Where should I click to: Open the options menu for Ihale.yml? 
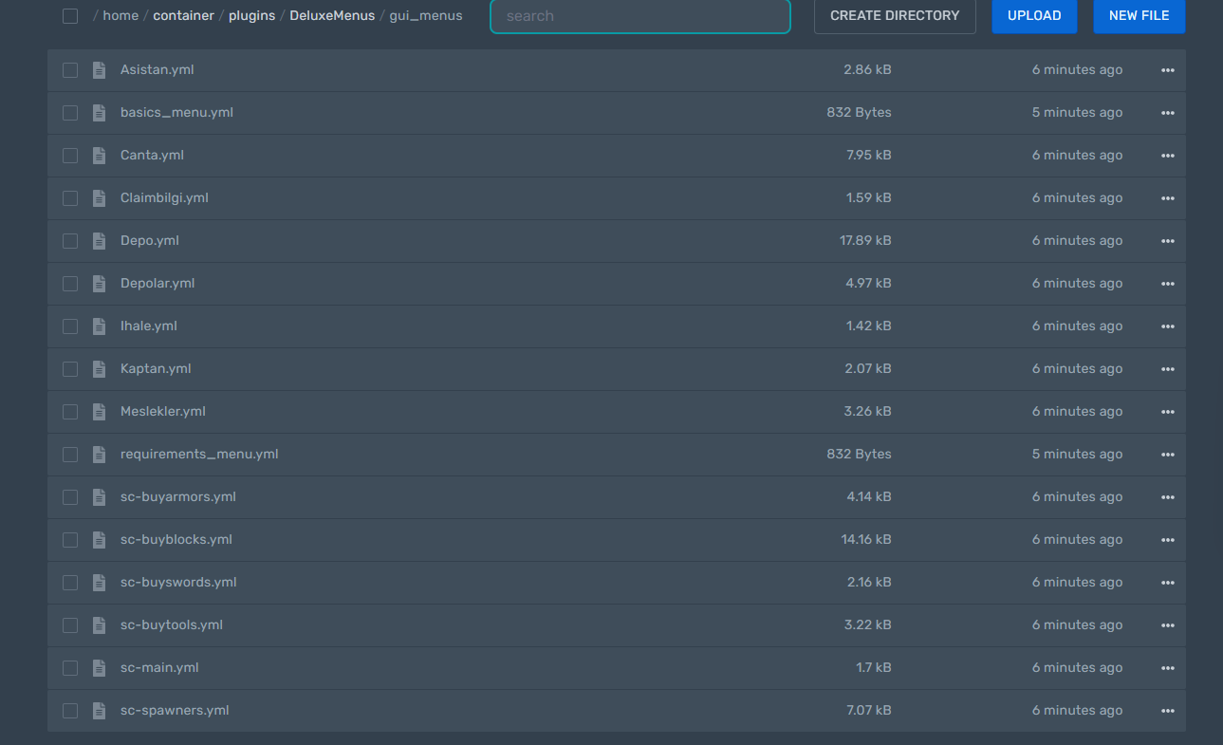coord(1167,326)
